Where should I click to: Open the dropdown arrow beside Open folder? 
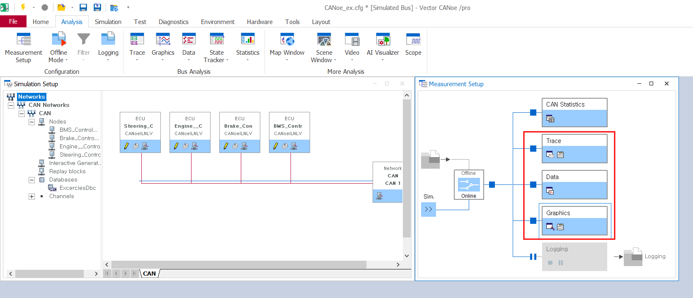point(72,7)
